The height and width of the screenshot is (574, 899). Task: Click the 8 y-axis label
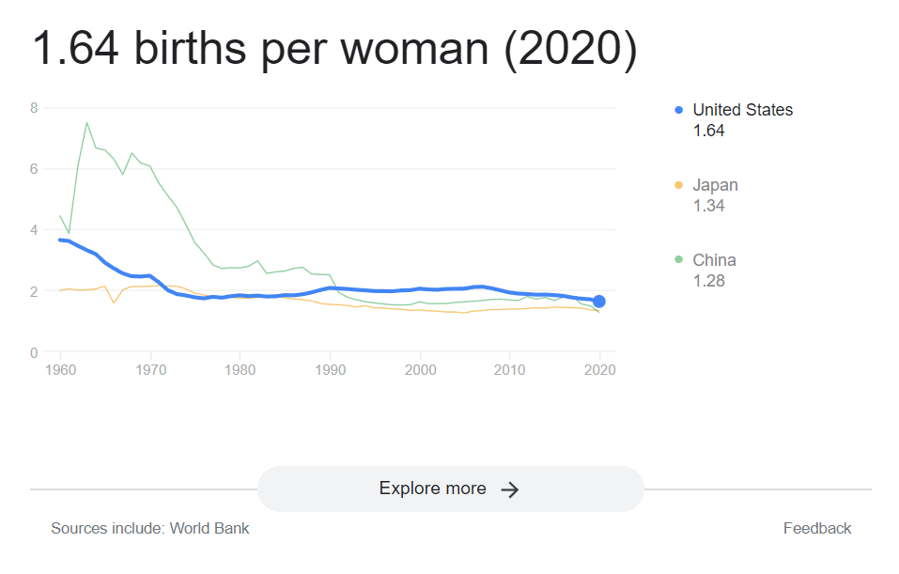point(34,108)
